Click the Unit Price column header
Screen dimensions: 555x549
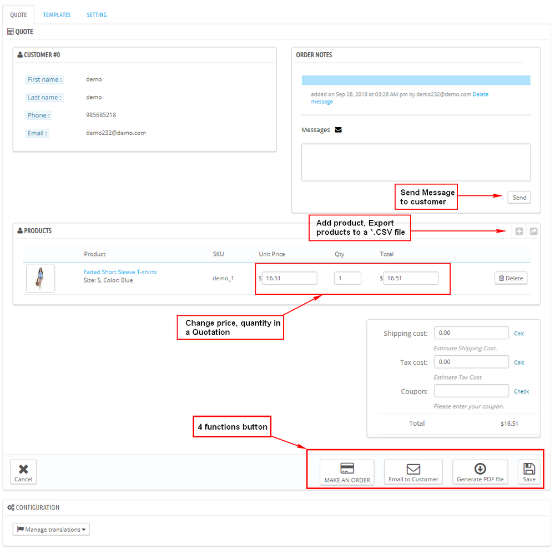[x=271, y=254]
